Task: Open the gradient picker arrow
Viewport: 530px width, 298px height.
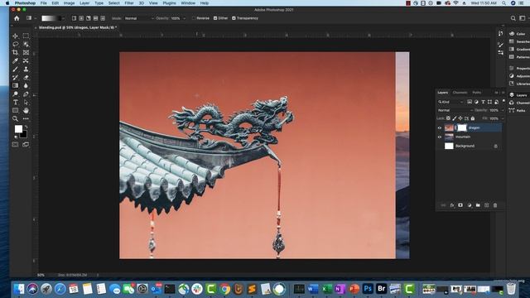Action: coord(63,18)
